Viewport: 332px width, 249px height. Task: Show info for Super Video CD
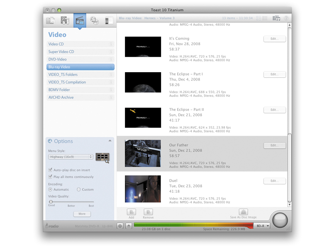click(110, 51)
